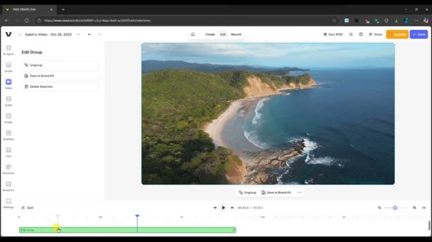Zoom in the timeline
This screenshot has width=432, height=242.
click(414, 208)
